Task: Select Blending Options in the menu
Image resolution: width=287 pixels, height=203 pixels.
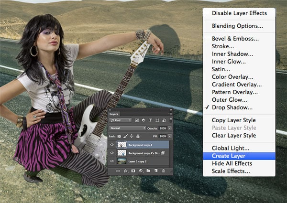Action: (237, 26)
